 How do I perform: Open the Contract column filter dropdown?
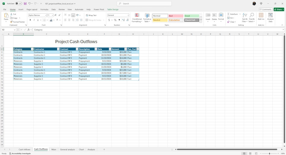(x=77, y=49)
